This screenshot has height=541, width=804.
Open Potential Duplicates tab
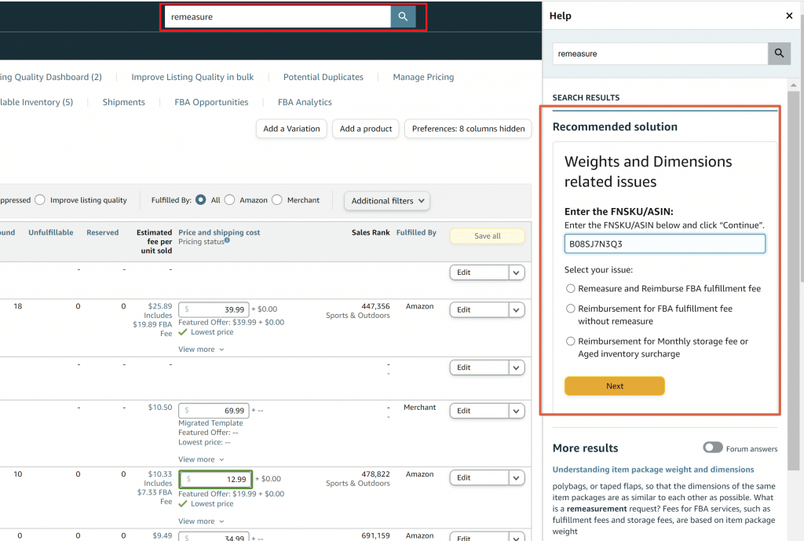(323, 77)
